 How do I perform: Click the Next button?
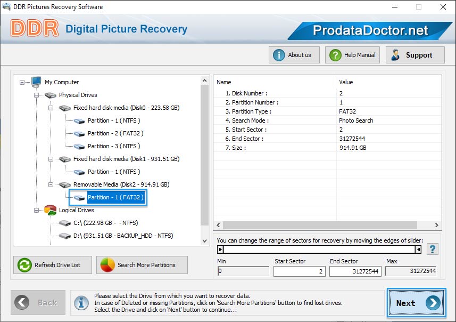click(x=417, y=303)
